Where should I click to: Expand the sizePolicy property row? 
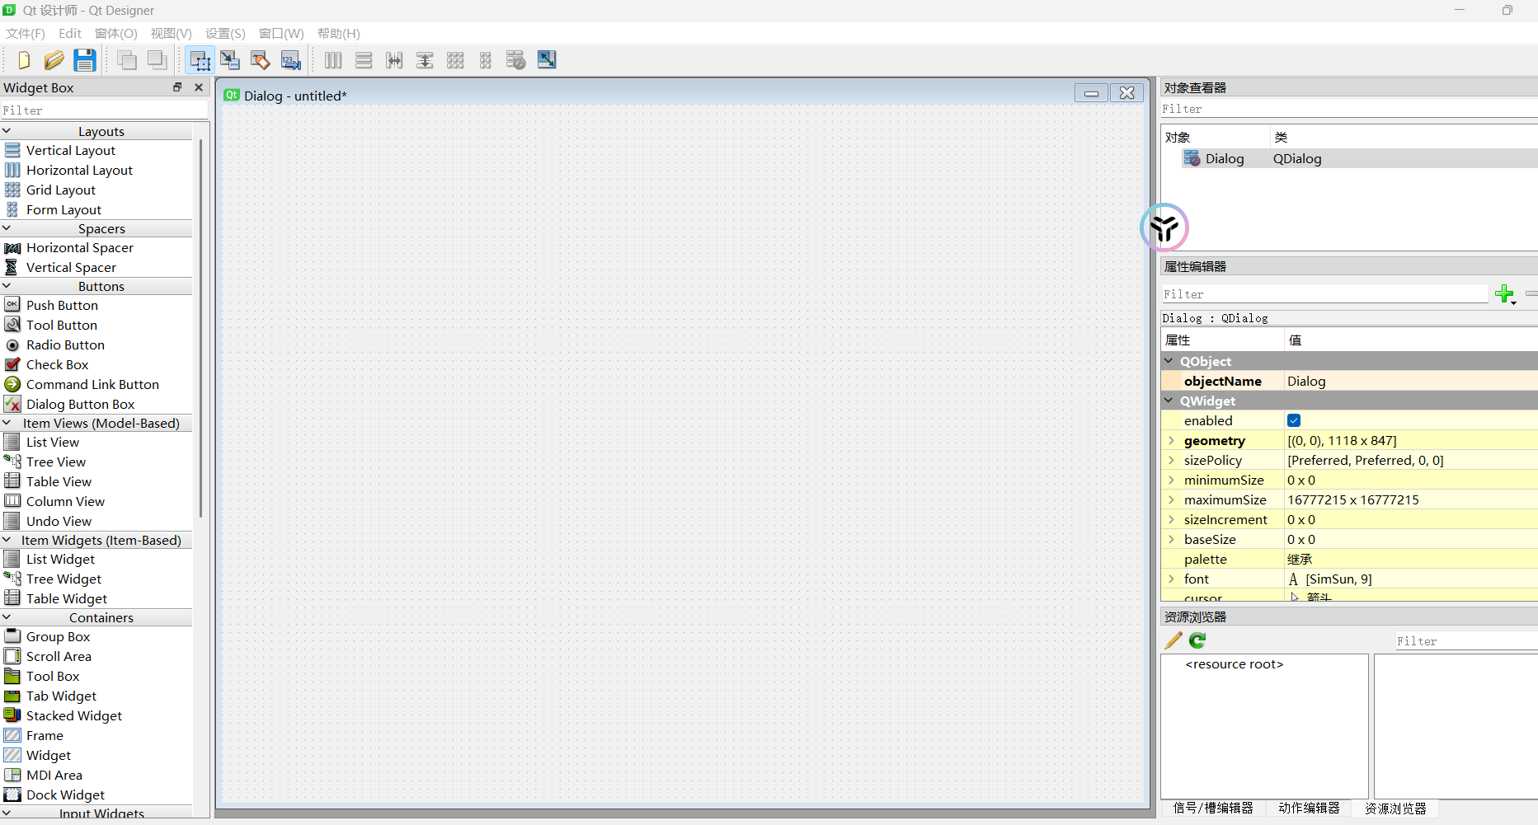coord(1171,460)
